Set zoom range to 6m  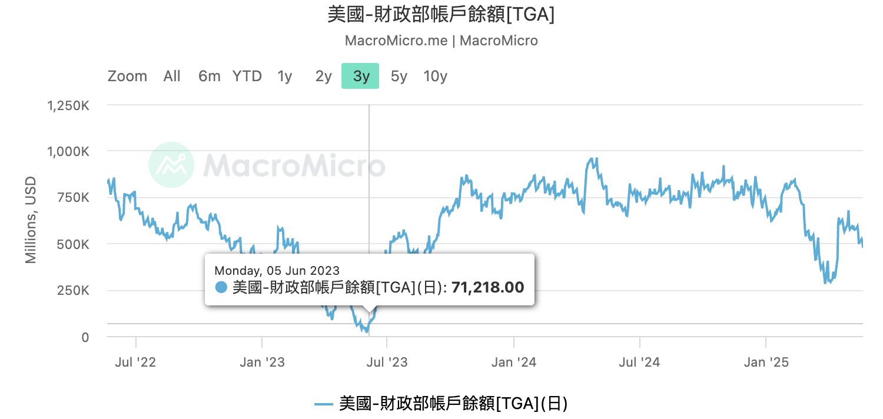[x=209, y=76]
